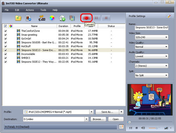Uncheck the SHREK3 file checkbox

(x=5, y=58)
